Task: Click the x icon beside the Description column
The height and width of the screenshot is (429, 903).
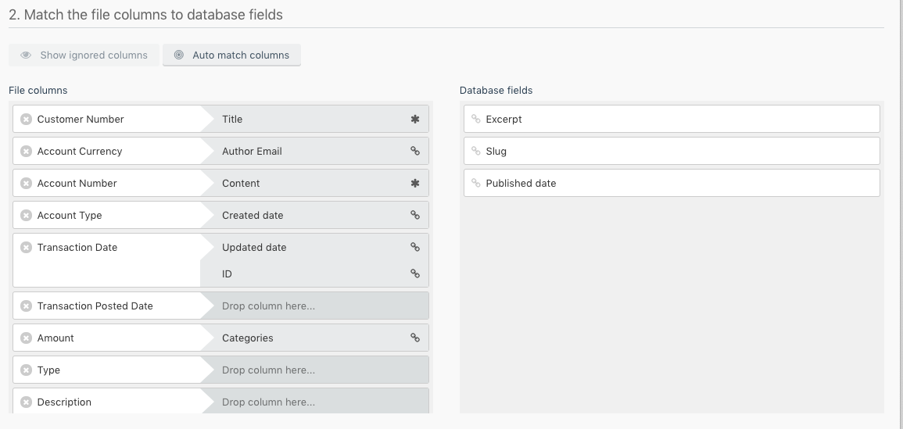Action: (x=26, y=402)
